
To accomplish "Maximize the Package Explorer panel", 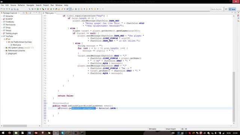I will [39, 13].
